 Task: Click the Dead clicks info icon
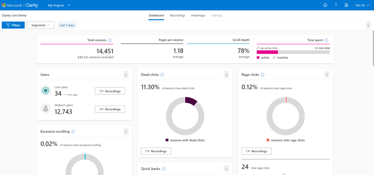click(162, 75)
